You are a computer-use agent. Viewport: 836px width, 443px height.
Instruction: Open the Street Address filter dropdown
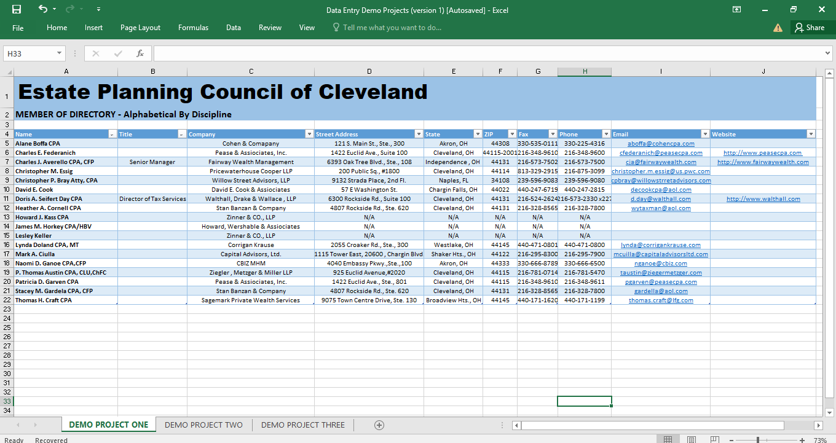pos(419,134)
